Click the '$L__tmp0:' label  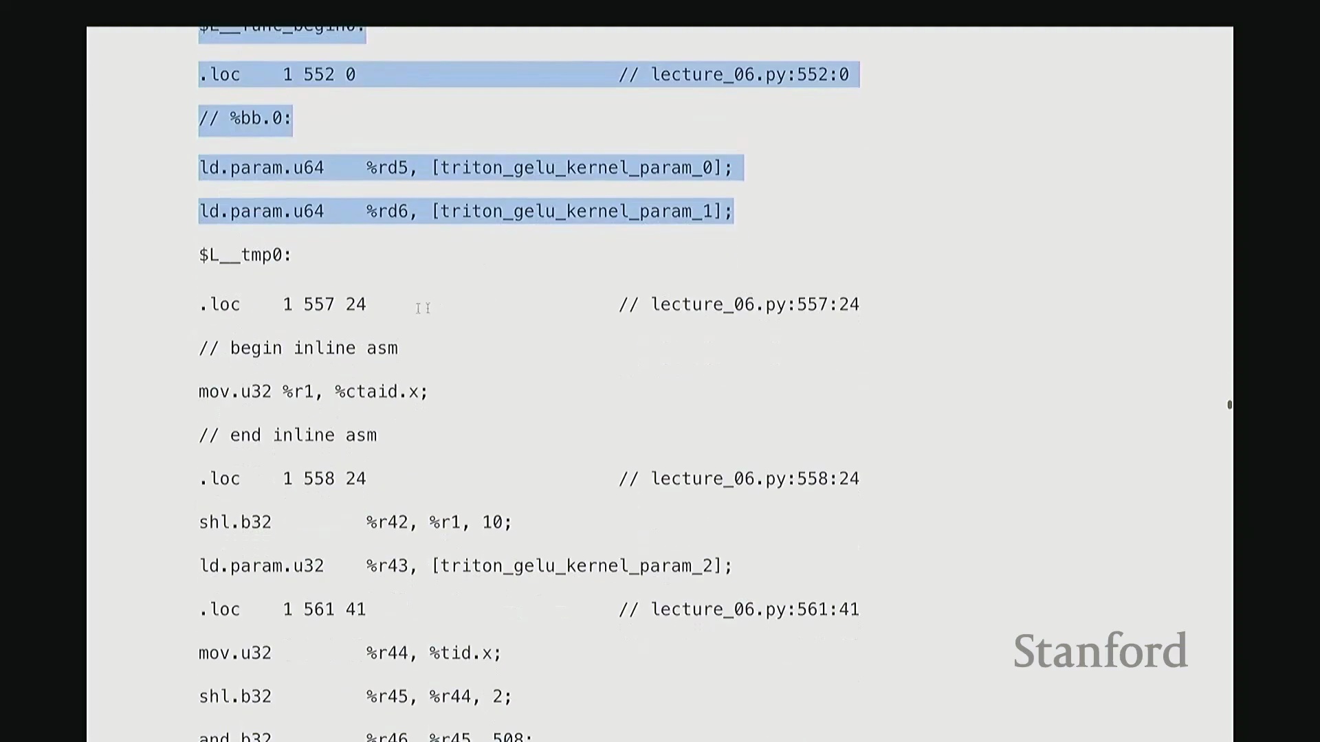coord(245,255)
